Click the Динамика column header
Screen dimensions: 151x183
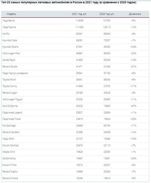pos(135,14)
